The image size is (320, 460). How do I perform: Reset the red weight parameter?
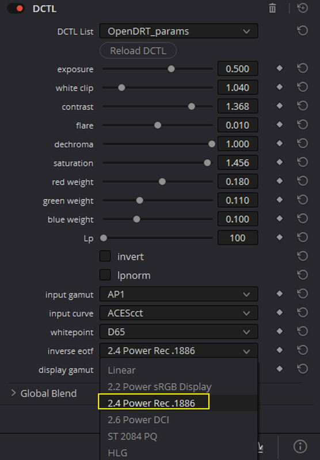(302, 181)
